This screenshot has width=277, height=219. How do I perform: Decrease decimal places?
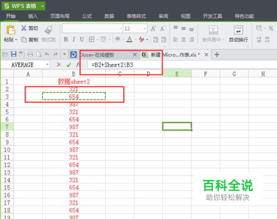267,39
